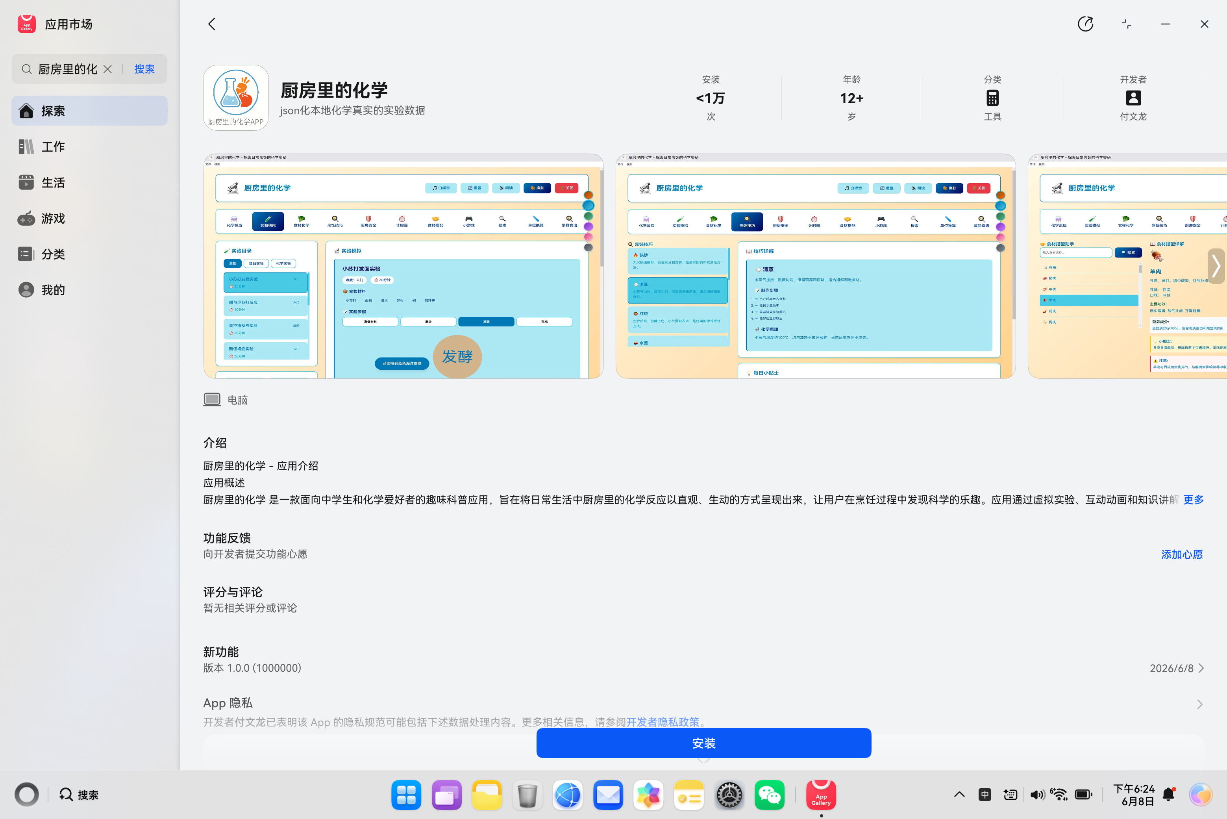This screenshot has height=819, width=1227.
Task: Click the share icon at top right
Action: pos(1085,24)
